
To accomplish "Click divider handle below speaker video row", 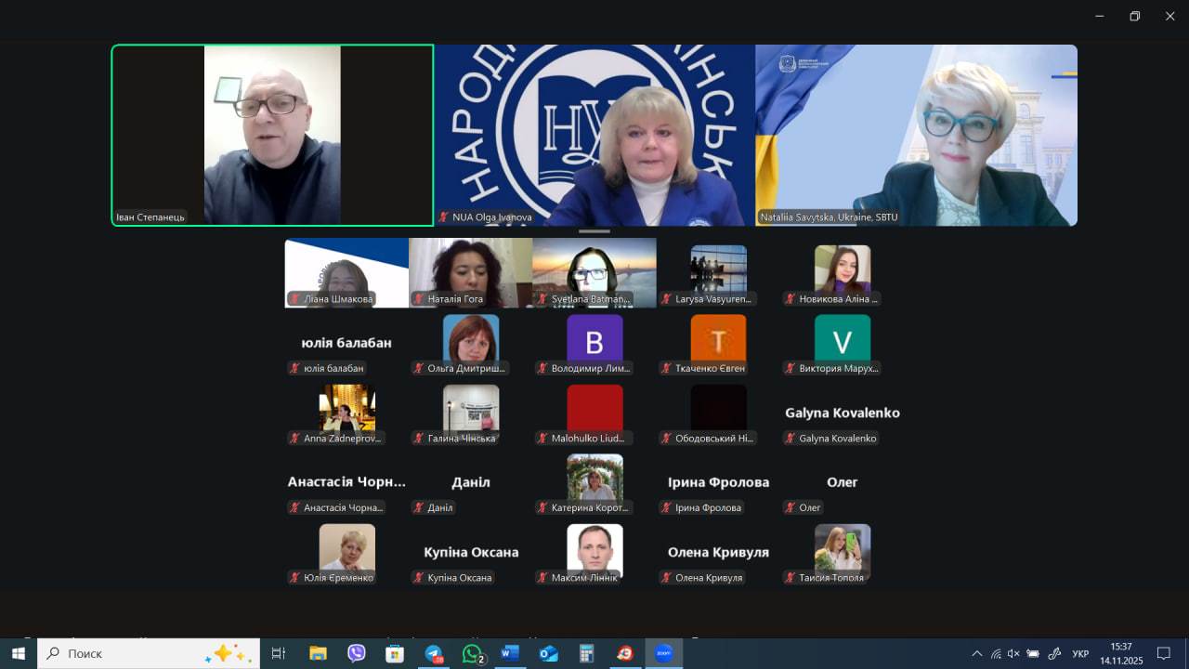I will click(594, 231).
